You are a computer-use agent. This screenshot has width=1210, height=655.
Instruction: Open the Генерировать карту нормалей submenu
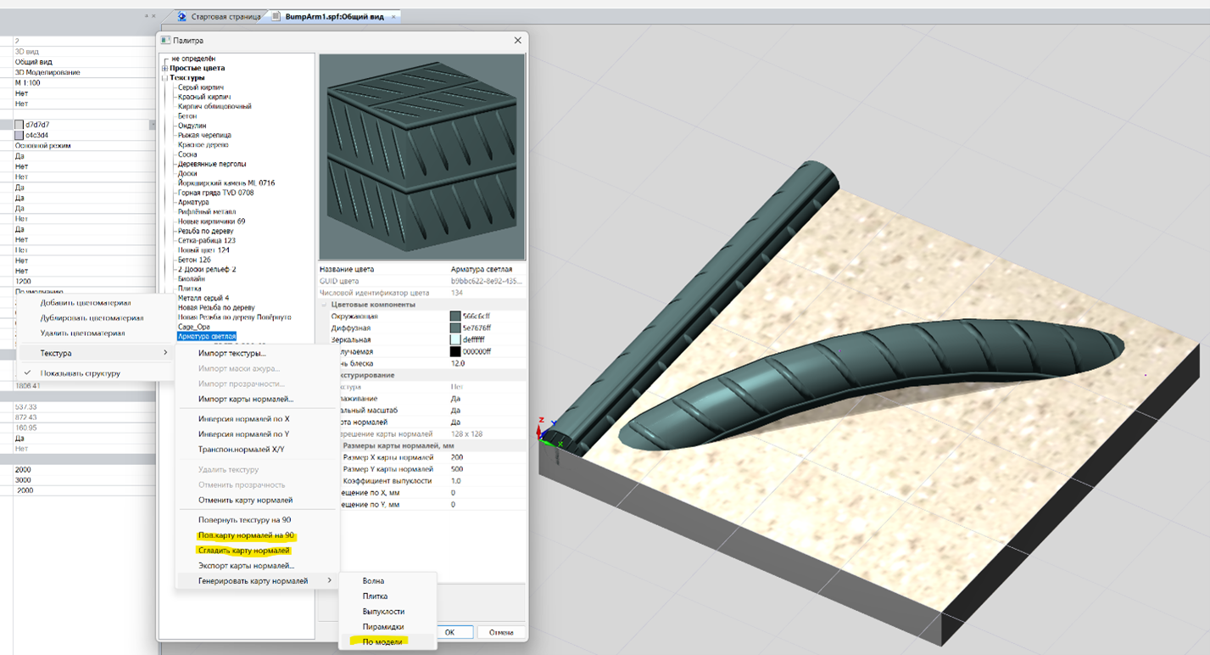click(x=253, y=581)
